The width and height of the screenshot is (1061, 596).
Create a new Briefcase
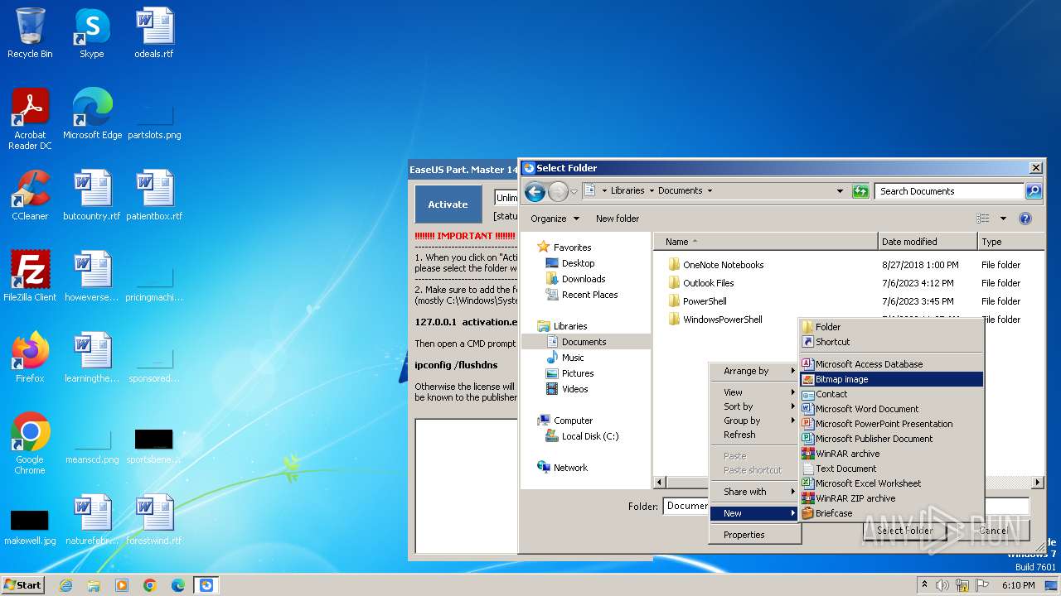892,513
